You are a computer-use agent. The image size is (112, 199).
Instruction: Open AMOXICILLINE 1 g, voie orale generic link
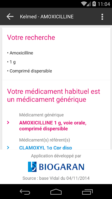[x=53, y=126]
